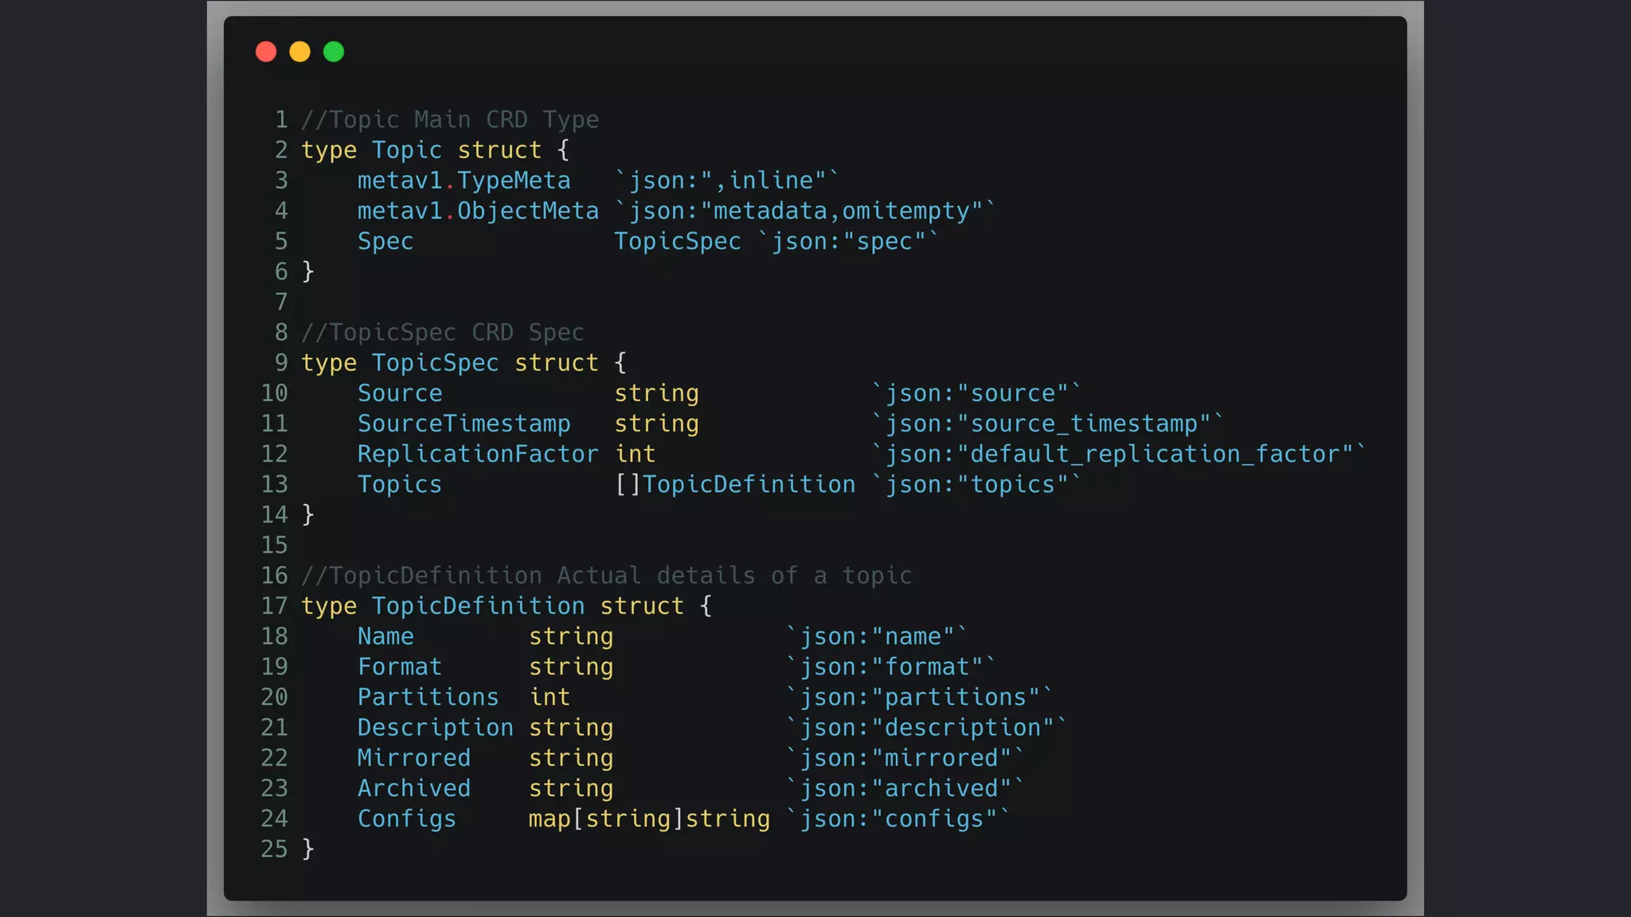
Task: Click the metav1.TypeMeta field
Action: [x=463, y=181]
